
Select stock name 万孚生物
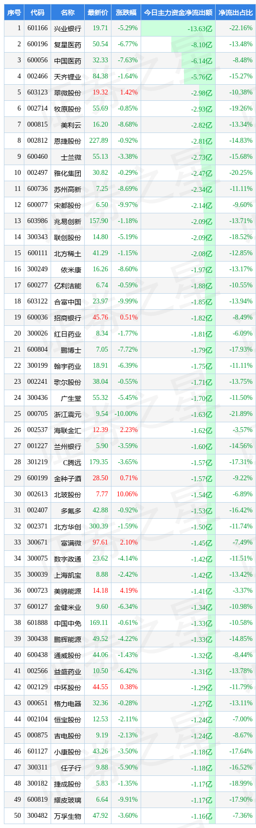tap(68, 816)
